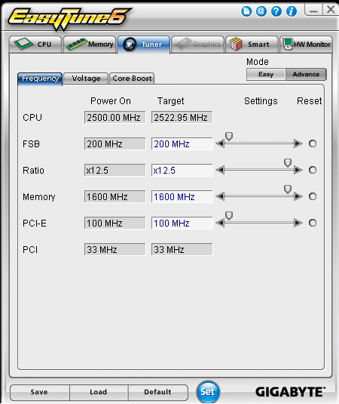Click the PCI target value 33 MHz
Screen dimensions: 339x404
point(182,250)
